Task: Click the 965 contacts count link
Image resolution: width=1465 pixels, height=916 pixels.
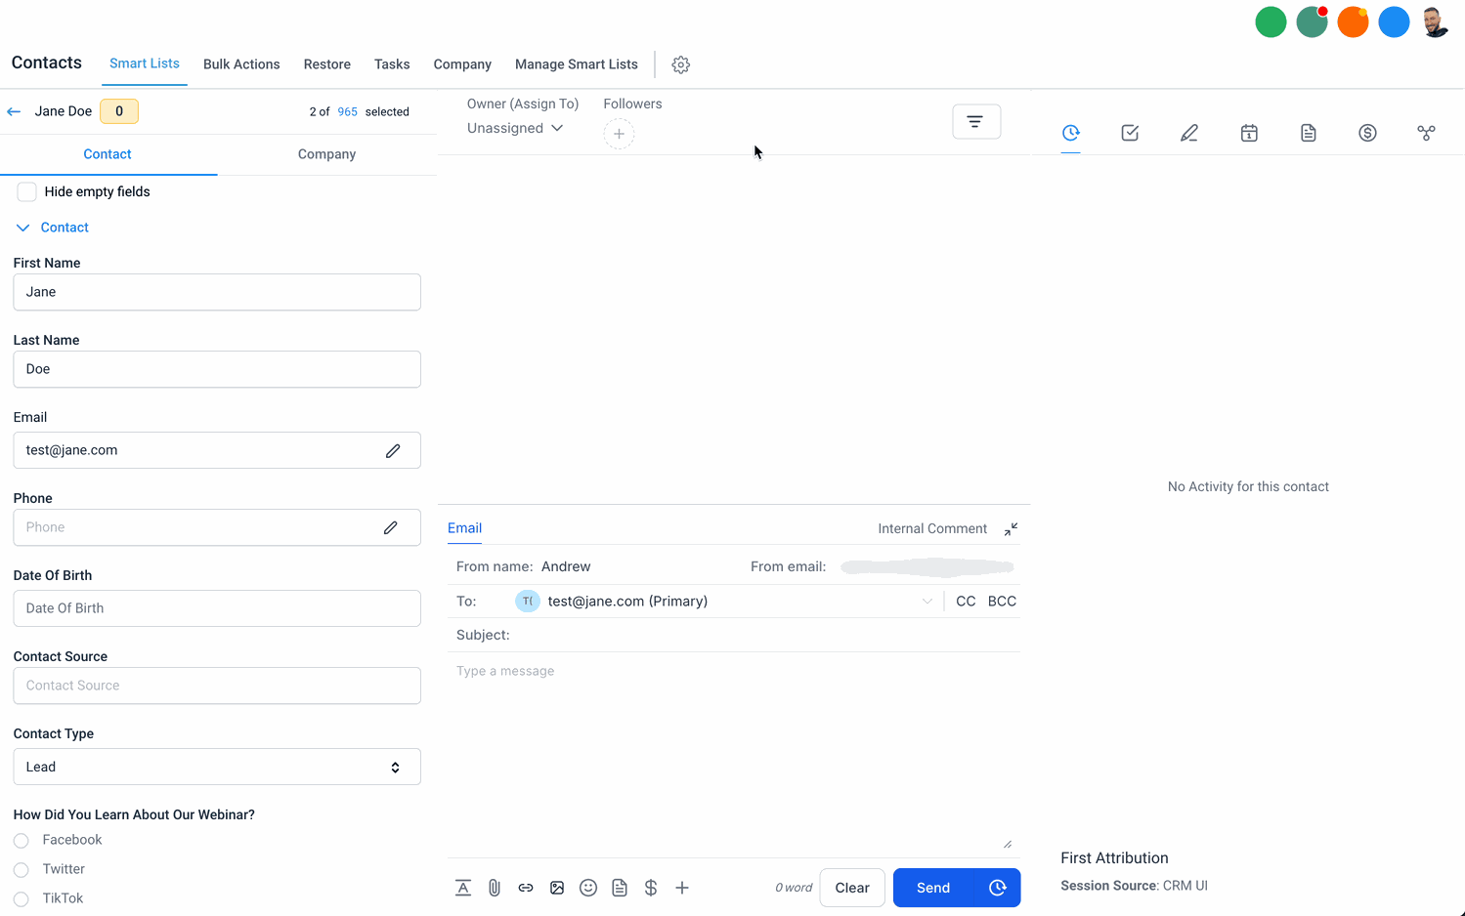Action: 347,111
